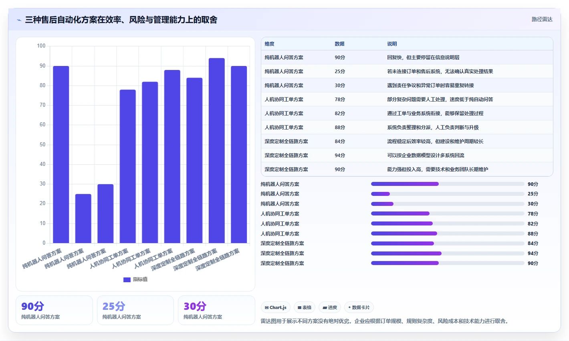The height and width of the screenshot is (341, 569).
Task: Click the chart bar with value 82
Action: [150, 162]
